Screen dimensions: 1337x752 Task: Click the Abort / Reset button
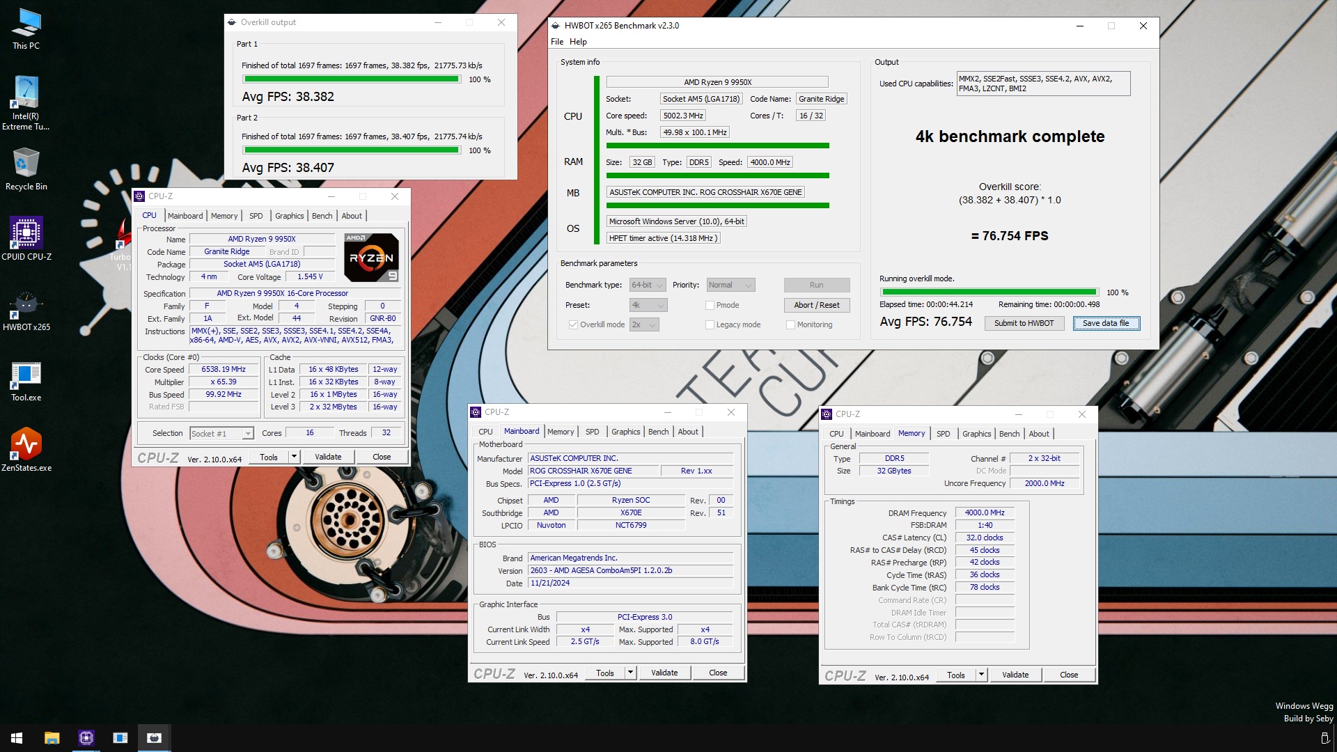pyautogui.click(x=817, y=306)
